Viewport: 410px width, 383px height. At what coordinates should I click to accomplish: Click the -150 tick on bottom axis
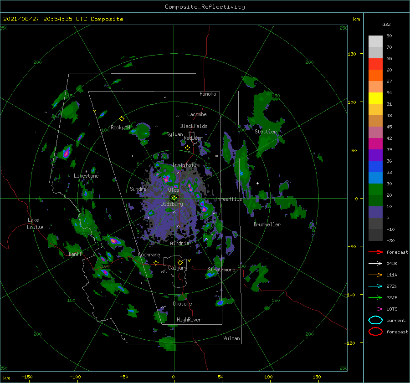click(27, 377)
